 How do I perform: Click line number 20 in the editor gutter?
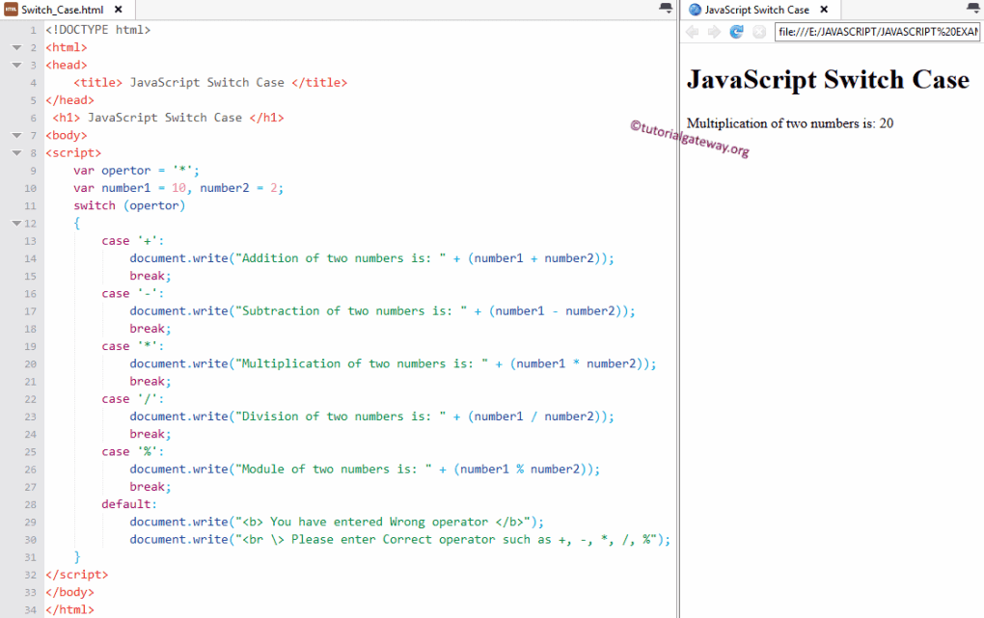tap(29, 363)
